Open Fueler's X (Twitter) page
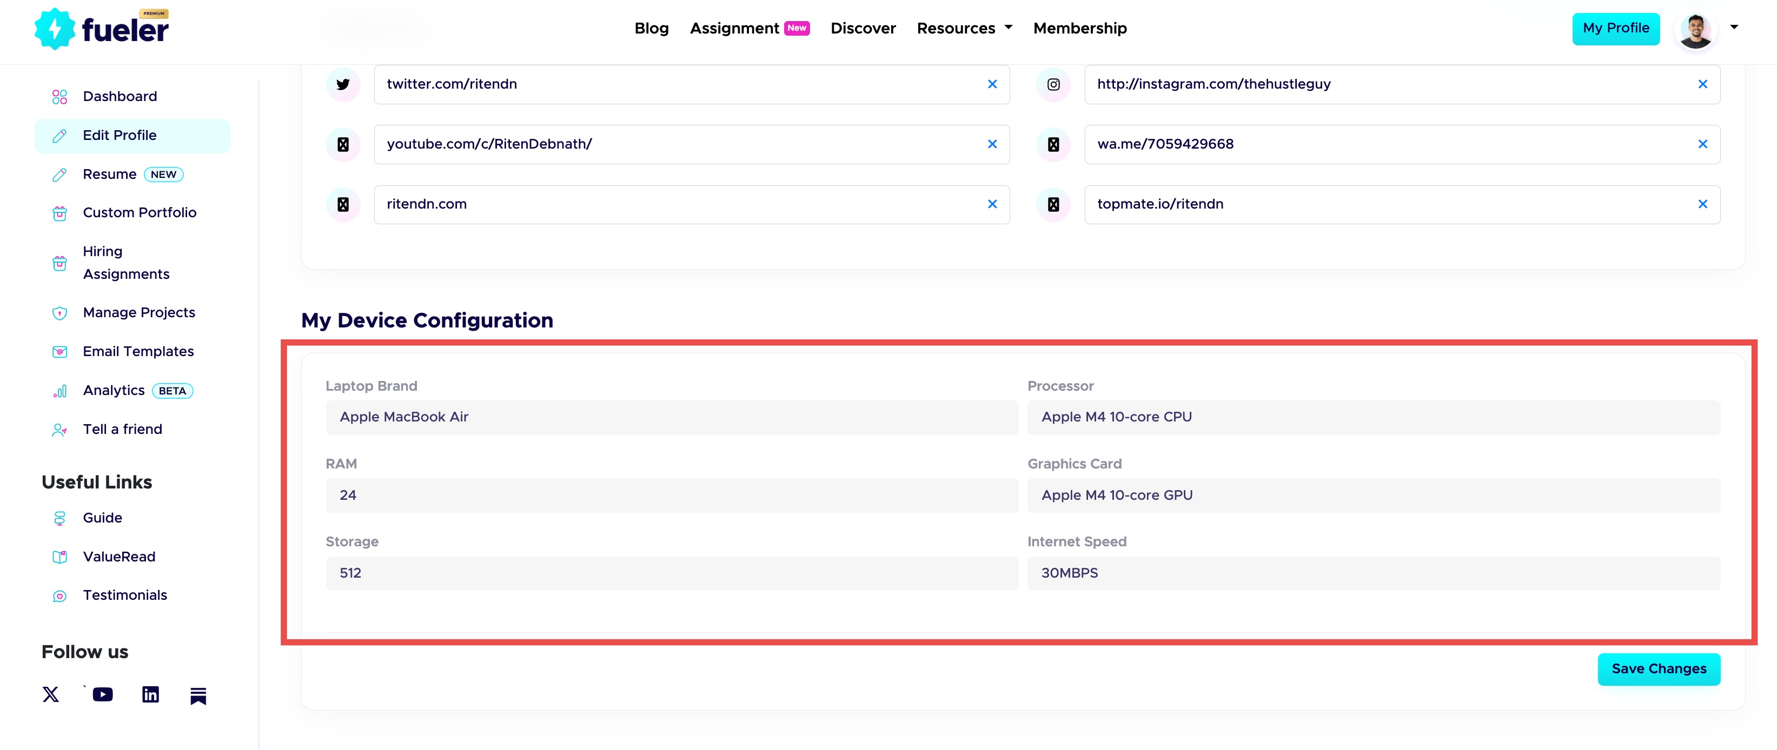The width and height of the screenshot is (1777, 750). [x=51, y=694]
